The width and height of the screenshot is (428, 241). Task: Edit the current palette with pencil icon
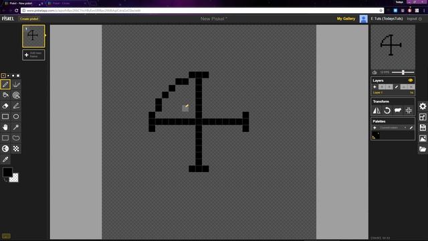[411, 128]
